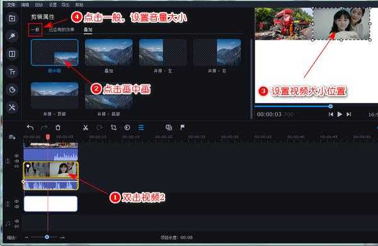Toggle the link icon of the music track
Image resolution: width=378 pixels, height=246 pixels.
point(16,226)
